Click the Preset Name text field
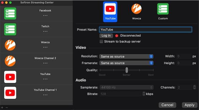 coord(146,30)
